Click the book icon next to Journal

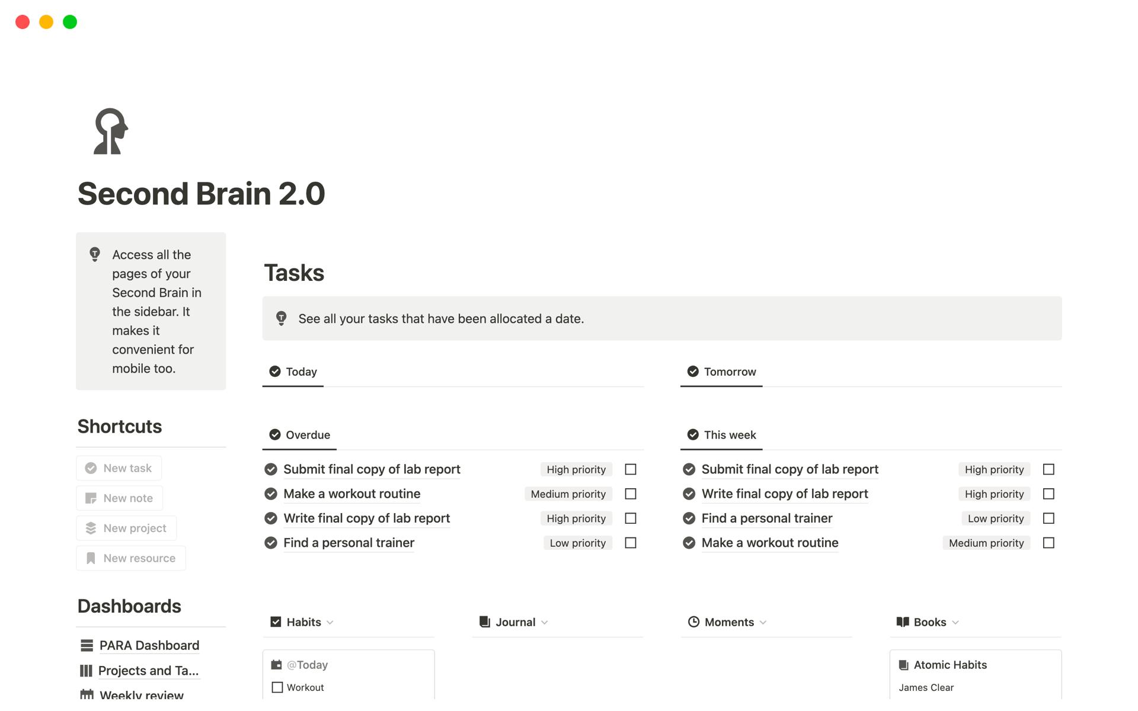(x=483, y=622)
